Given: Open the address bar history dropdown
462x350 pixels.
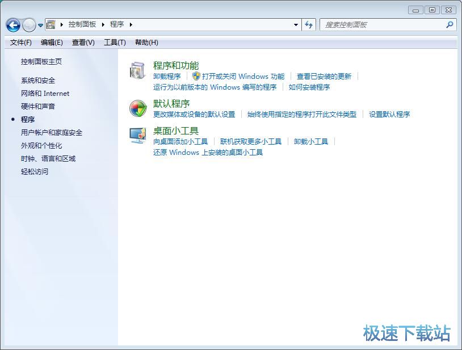Looking at the screenshot, I should point(296,25).
